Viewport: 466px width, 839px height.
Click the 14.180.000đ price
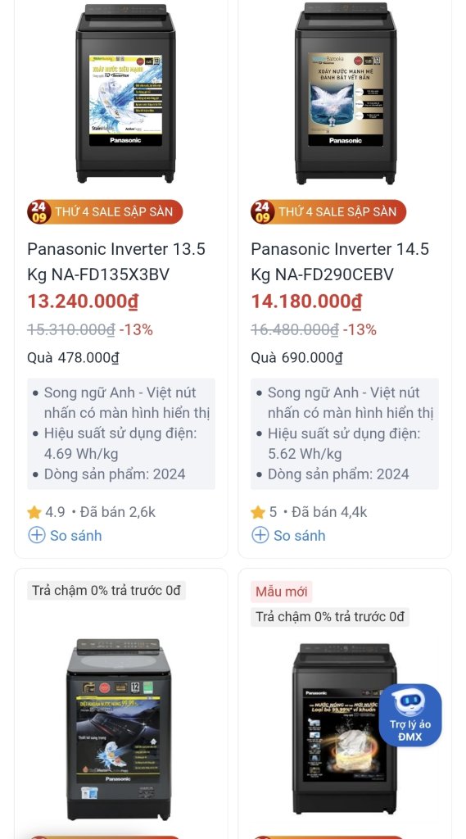(x=306, y=302)
